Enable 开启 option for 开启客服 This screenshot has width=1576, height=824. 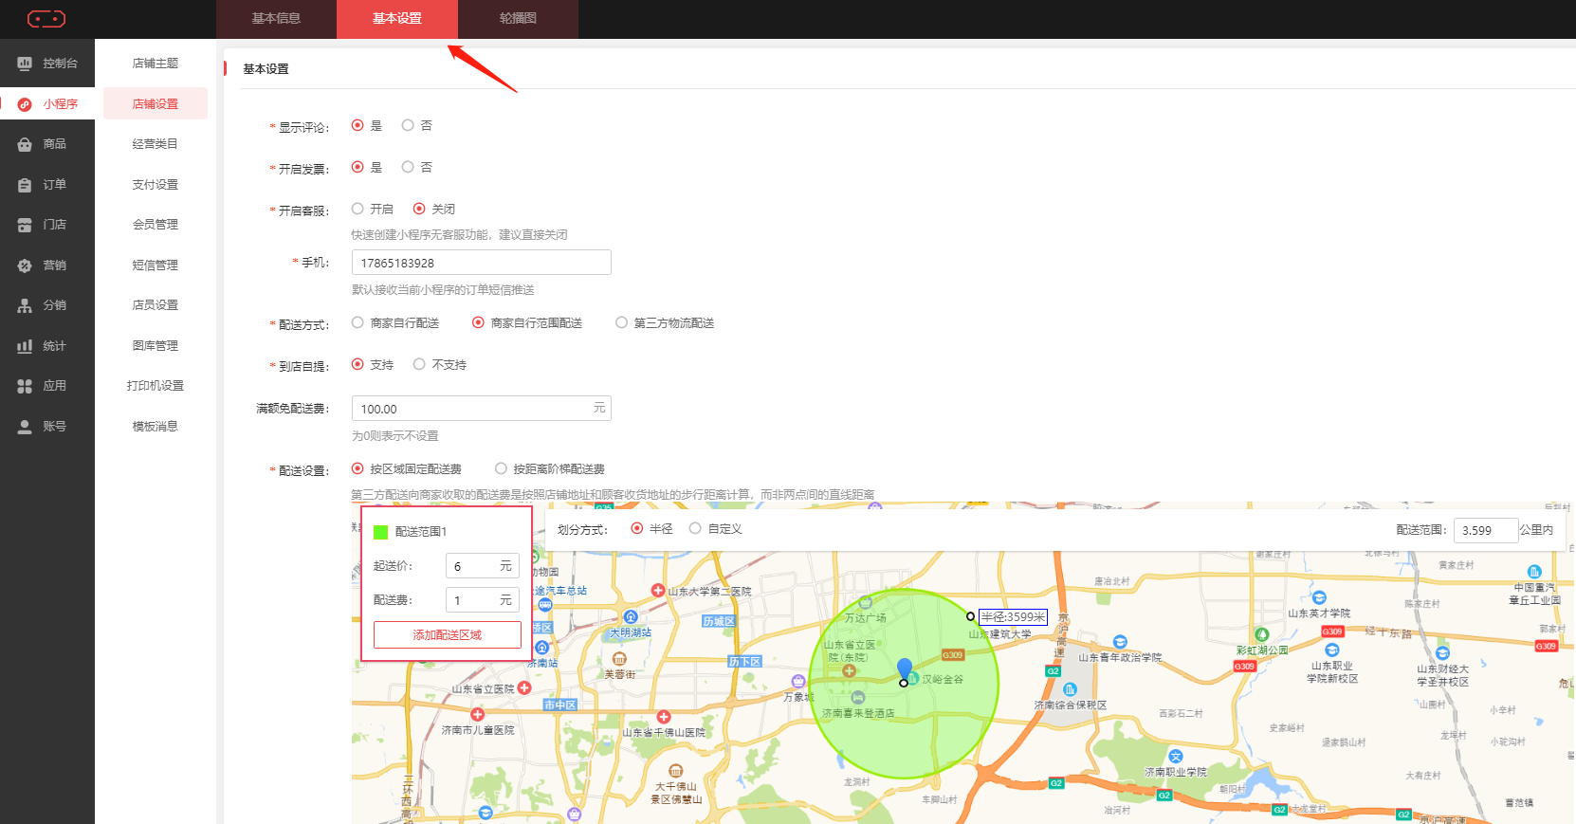pos(357,209)
